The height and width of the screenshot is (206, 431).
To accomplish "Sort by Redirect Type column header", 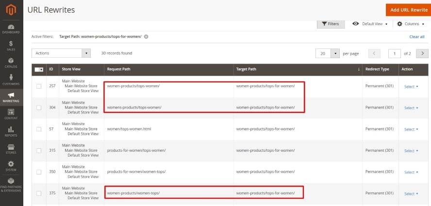I will pyautogui.click(x=381, y=69).
